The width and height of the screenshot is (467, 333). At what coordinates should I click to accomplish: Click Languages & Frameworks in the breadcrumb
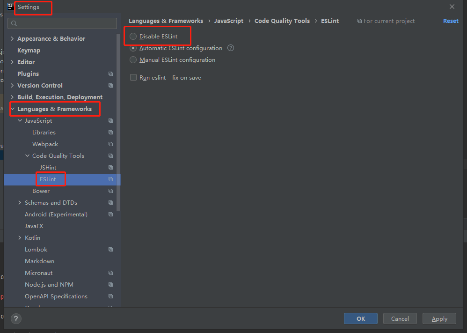coord(166,21)
